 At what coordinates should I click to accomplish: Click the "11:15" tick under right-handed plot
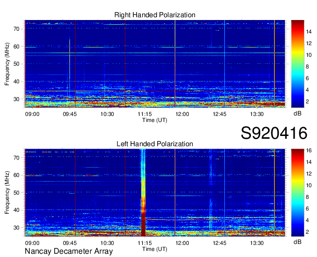(x=145, y=114)
